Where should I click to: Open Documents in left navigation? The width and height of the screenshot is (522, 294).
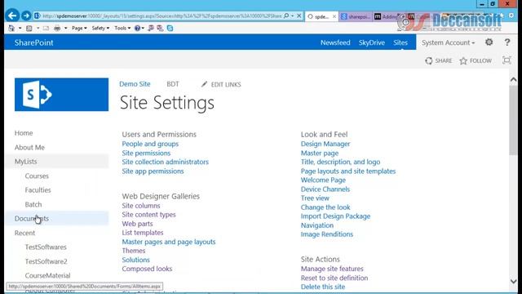click(32, 218)
